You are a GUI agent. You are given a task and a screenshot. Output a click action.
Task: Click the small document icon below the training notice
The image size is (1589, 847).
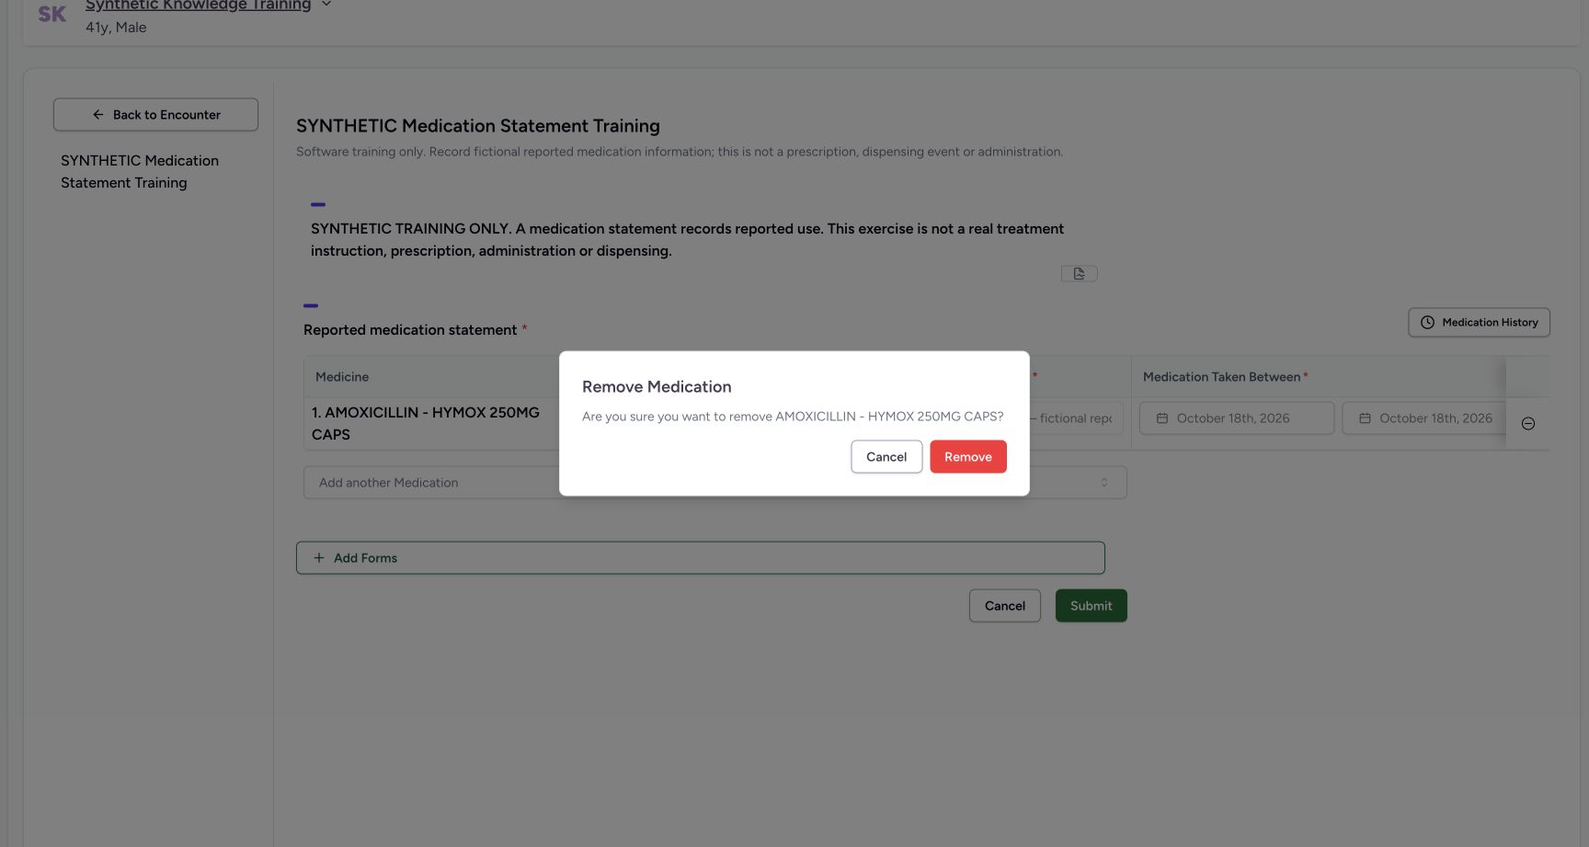(x=1079, y=274)
